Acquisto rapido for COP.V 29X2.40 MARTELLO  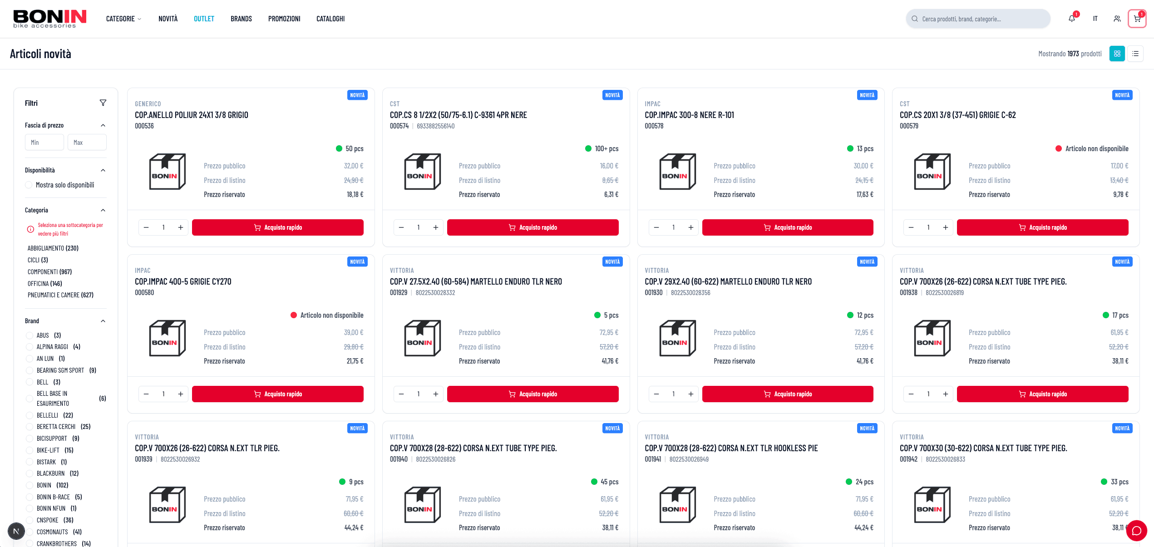[x=788, y=394]
